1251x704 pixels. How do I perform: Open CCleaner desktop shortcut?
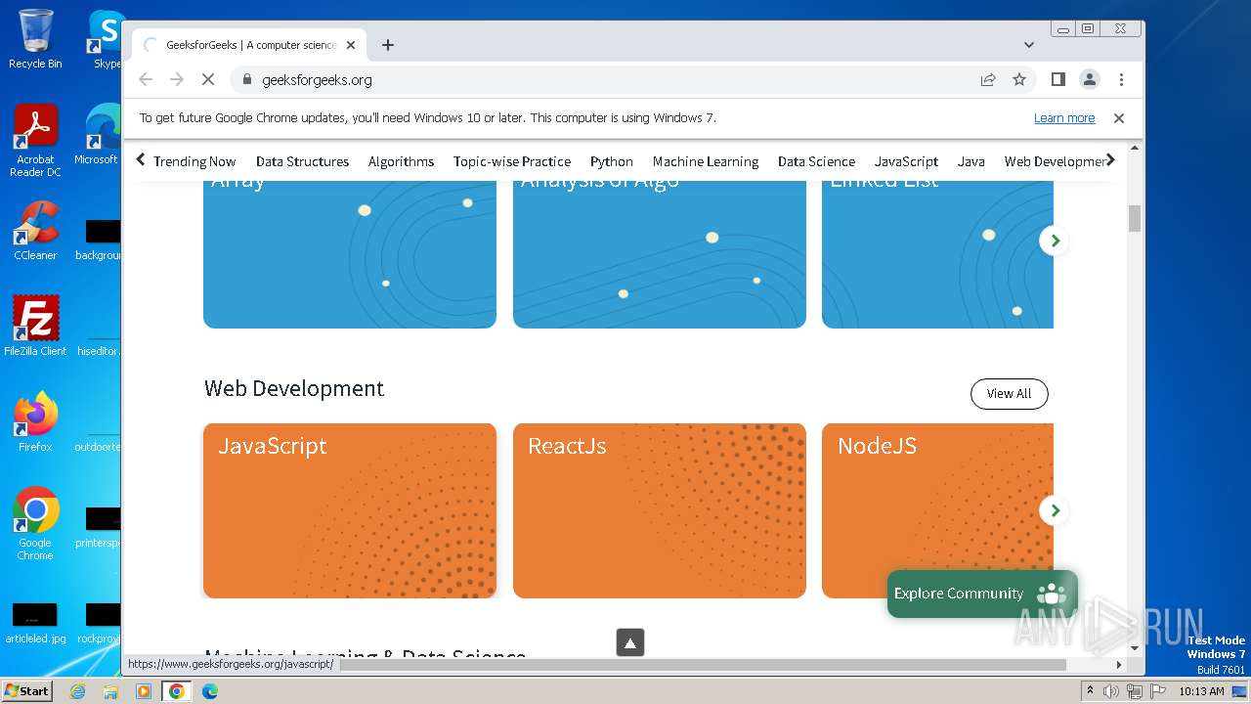coord(35,231)
